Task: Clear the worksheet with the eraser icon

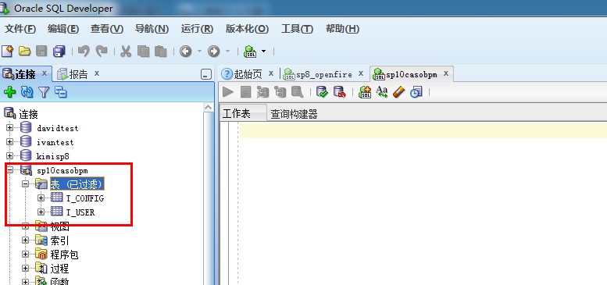Action: (398, 92)
